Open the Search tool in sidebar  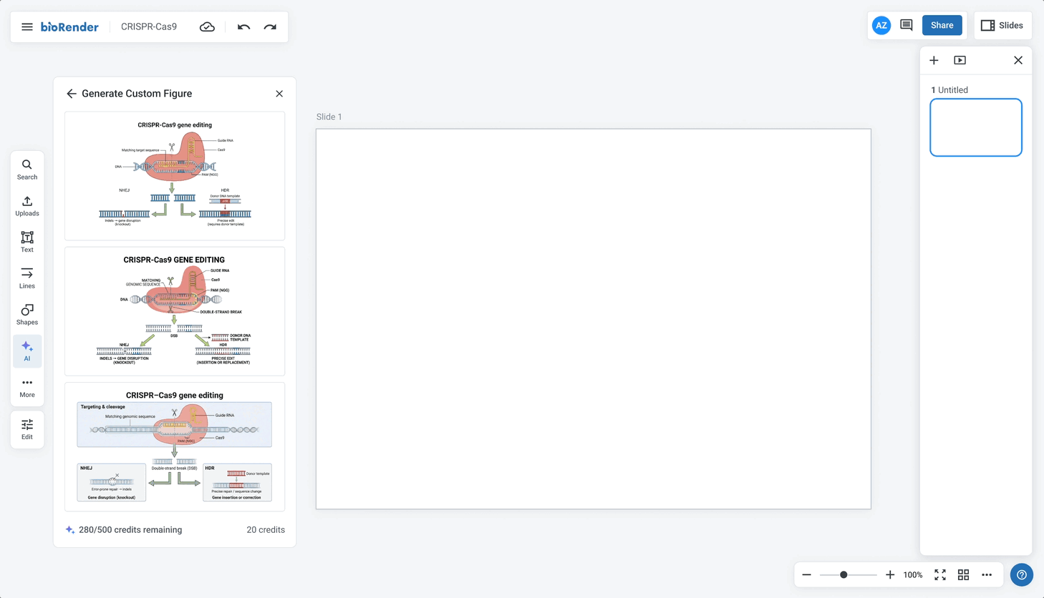coord(27,170)
